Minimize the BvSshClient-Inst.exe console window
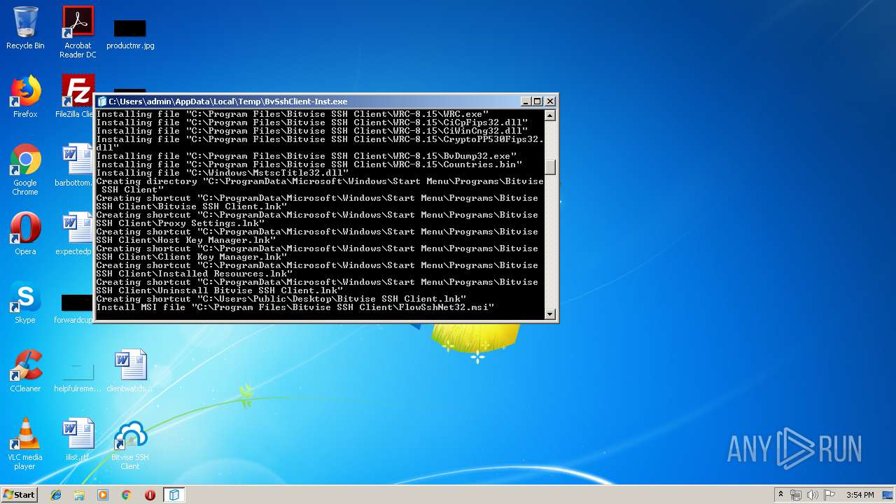Viewport: 896px width, 504px height. tap(526, 101)
